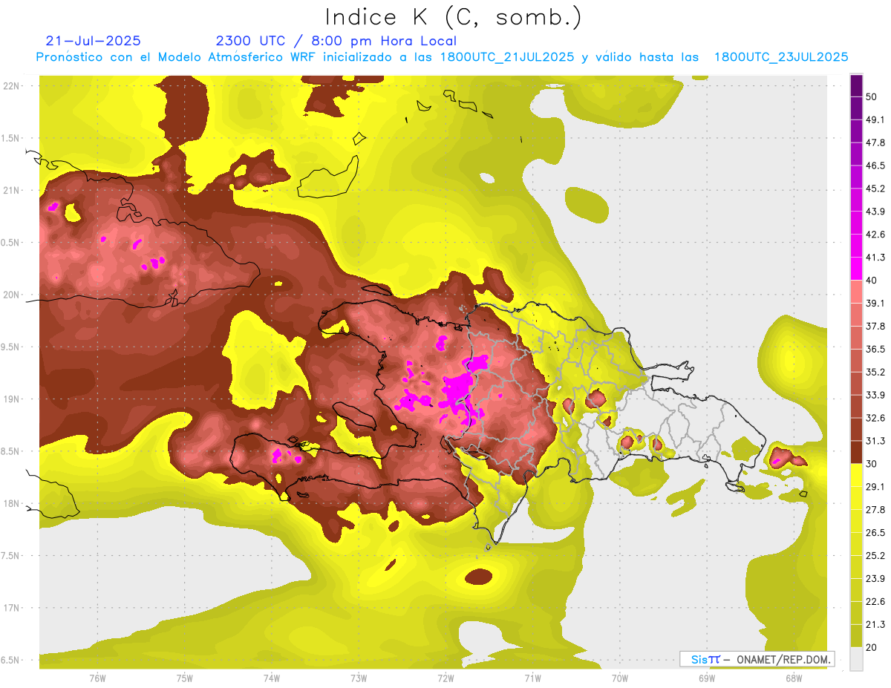Pick the light gray swatch below 20

[x=856, y=659]
